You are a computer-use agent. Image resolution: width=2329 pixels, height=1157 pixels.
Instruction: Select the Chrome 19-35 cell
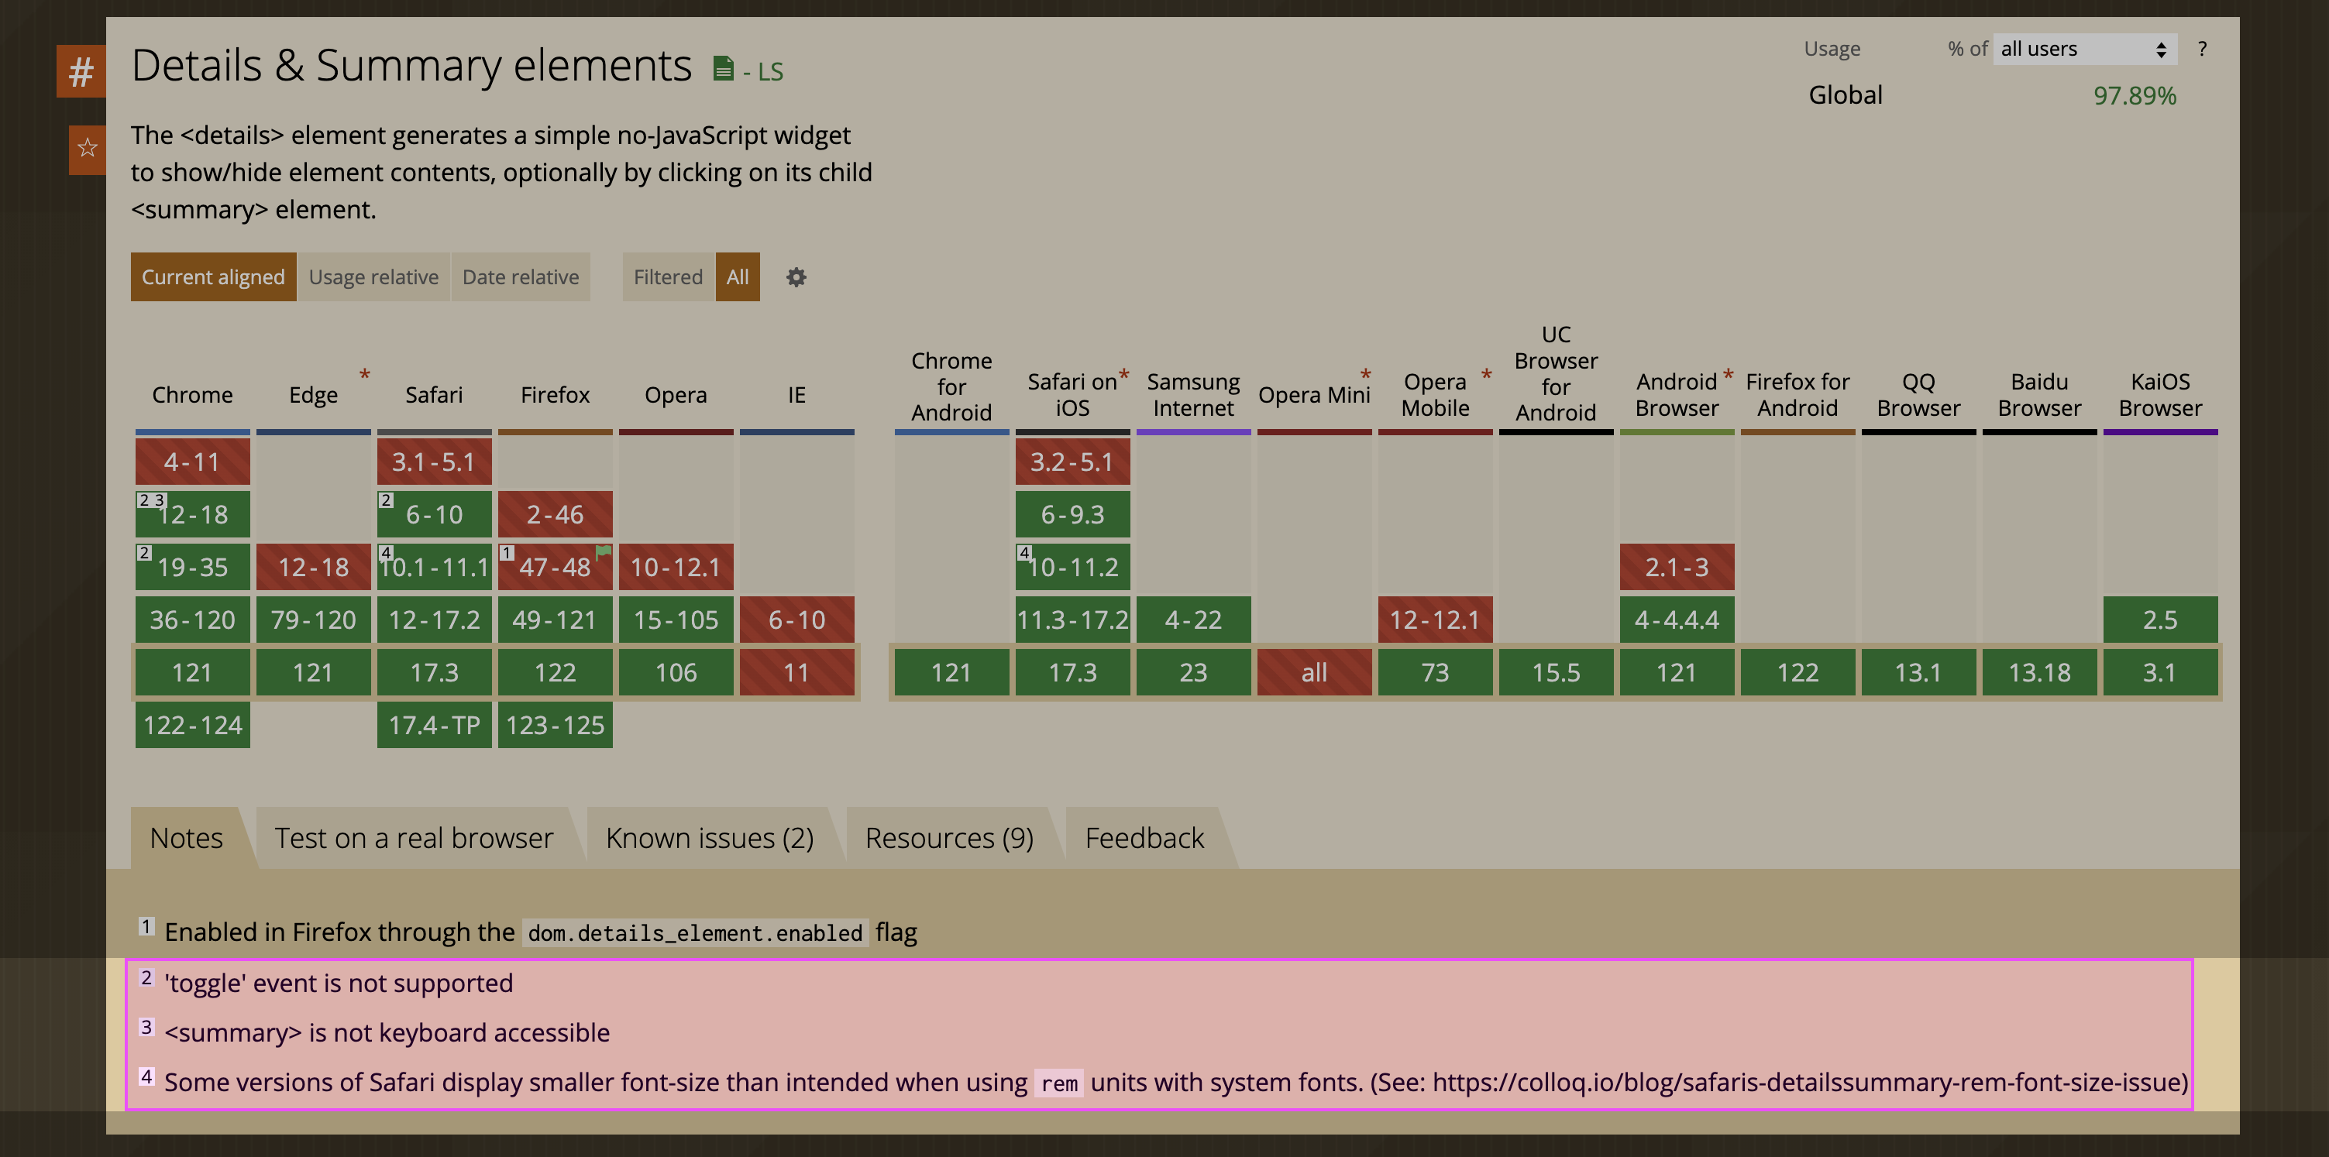point(193,567)
